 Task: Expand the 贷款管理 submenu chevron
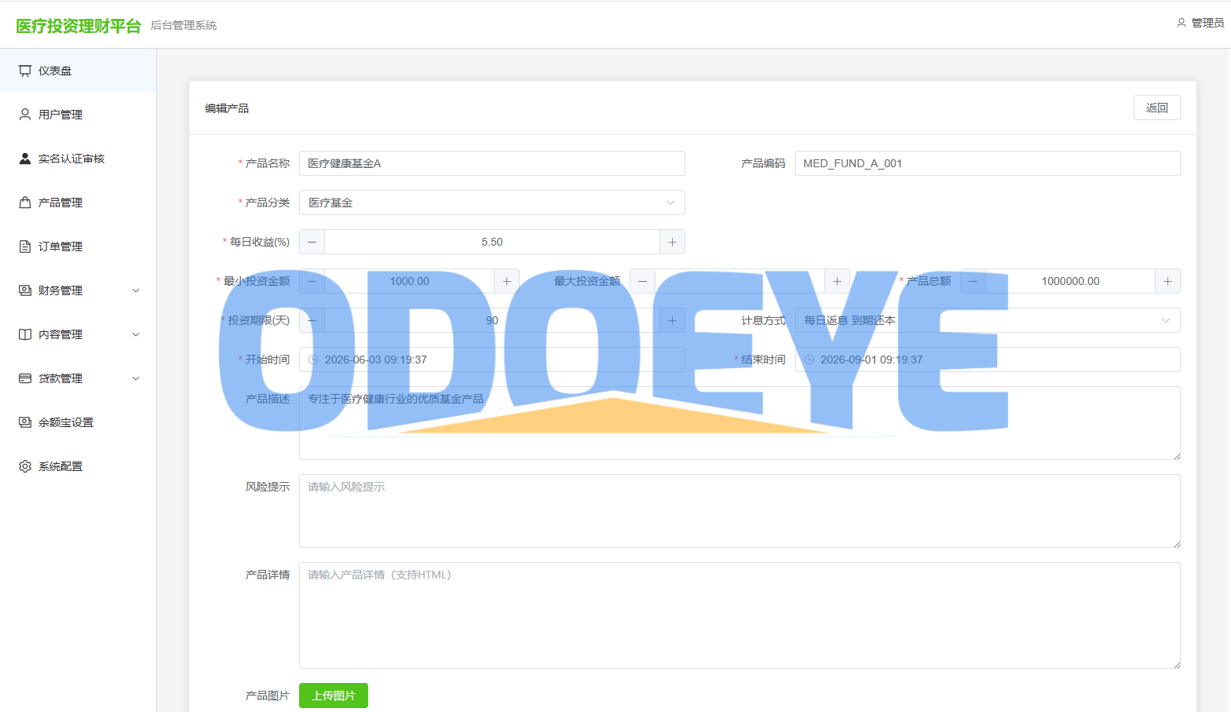136,378
